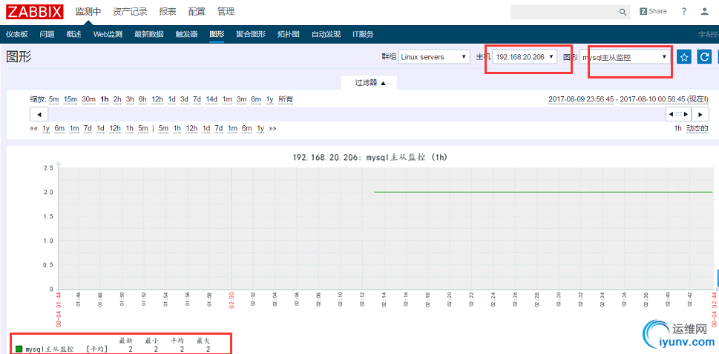Viewport: 719px width, 354px height.
Task: Set zoom to 14d
Action: (212, 99)
